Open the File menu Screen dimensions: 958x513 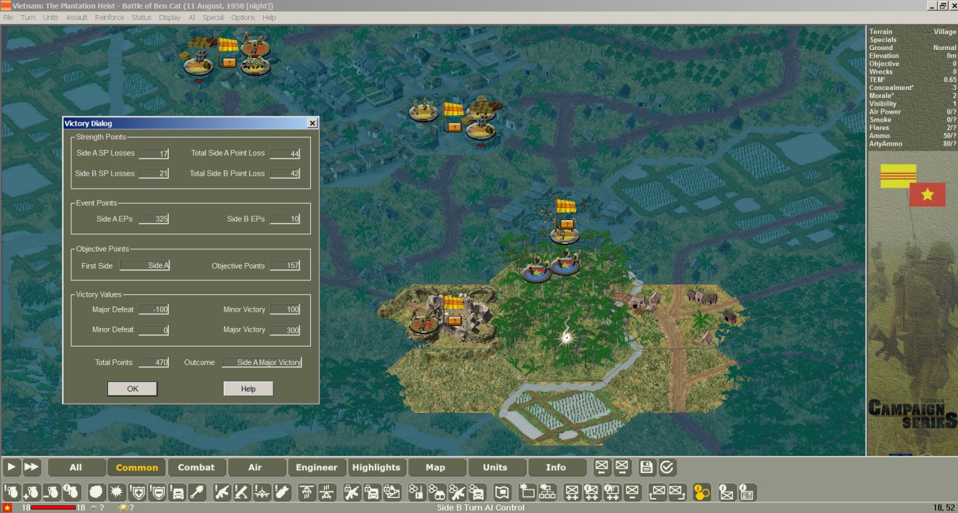(x=8, y=17)
